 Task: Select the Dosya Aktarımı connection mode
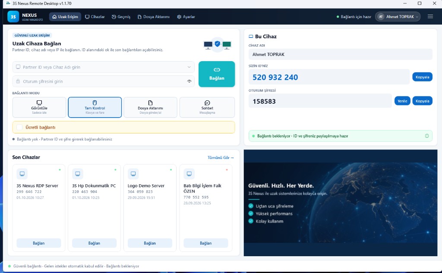150,107
